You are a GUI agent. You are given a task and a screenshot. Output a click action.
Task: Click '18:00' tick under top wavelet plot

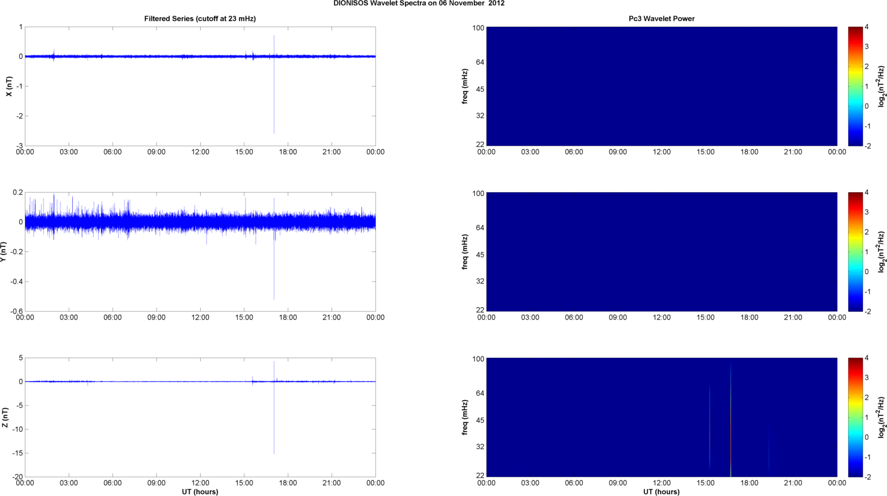coord(749,152)
